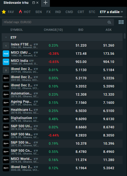Click bid price 5.2052
This screenshot has height=176, width=127.
[x=81, y=86]
